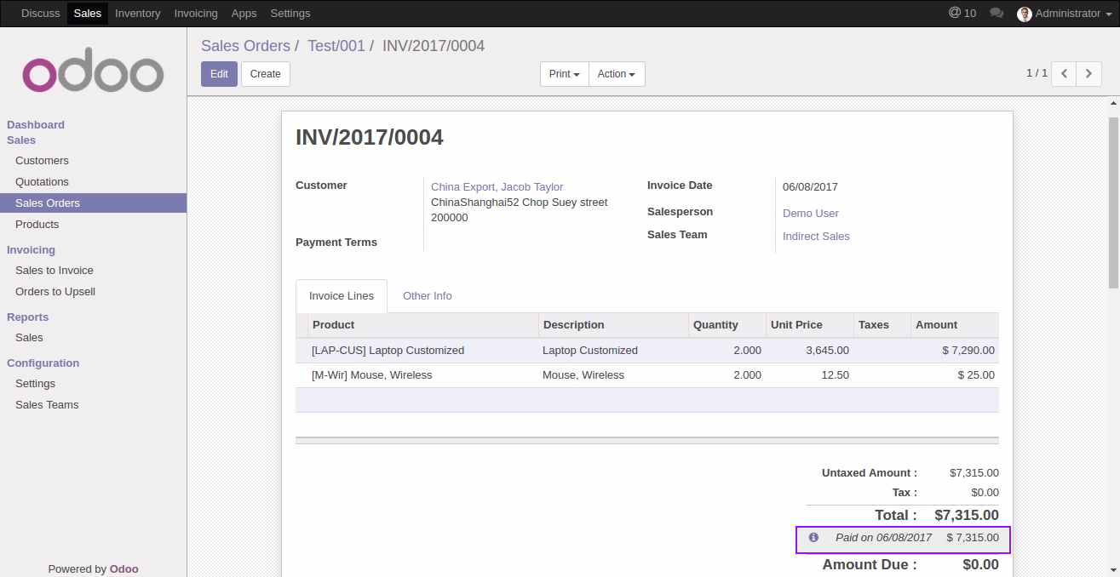
Task: Select Sales Orders in the sidebar
Action: (x=93, y=203)
